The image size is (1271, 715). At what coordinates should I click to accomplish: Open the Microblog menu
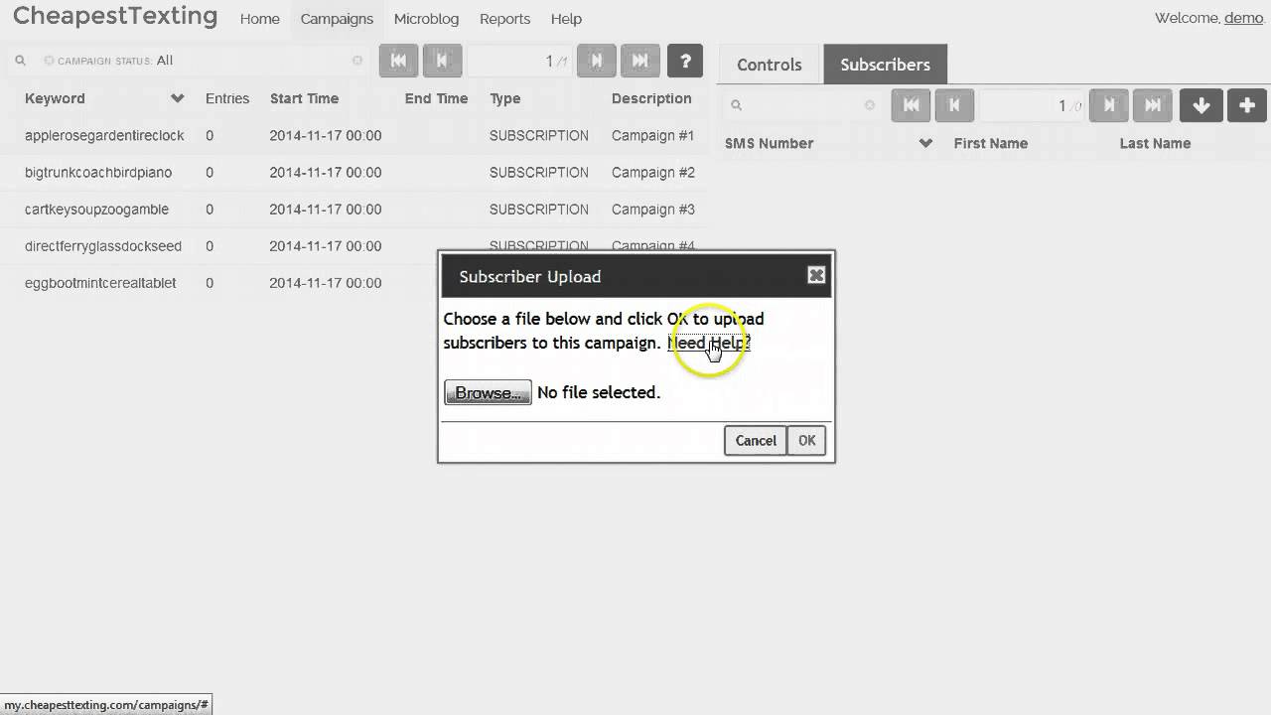pyautogui.click(x=426, y=19)
